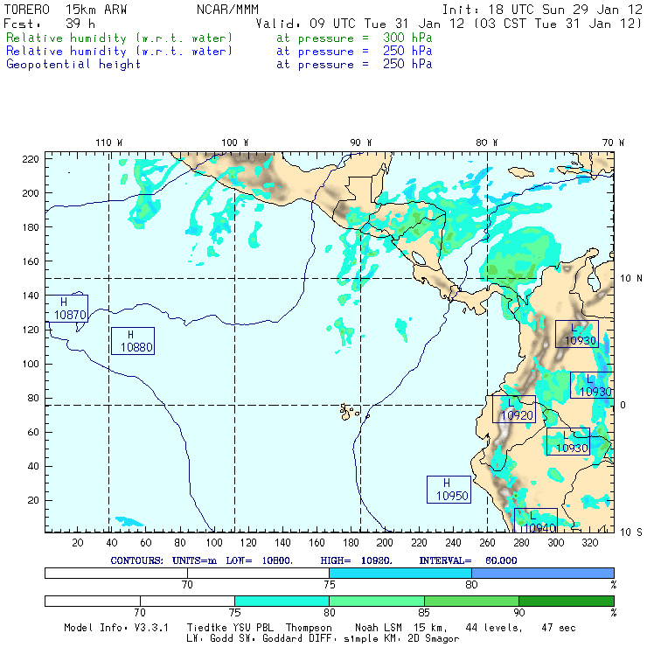Click the 'INTERVAL= 60.000' contour text

click(x=469, y=560)
